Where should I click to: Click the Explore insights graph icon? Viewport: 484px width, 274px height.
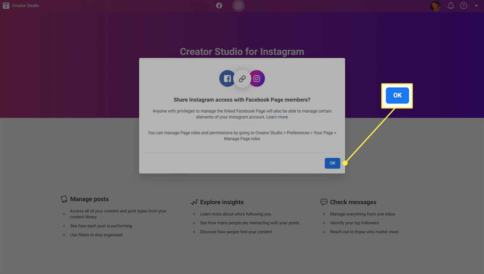[x=194, y=202]
